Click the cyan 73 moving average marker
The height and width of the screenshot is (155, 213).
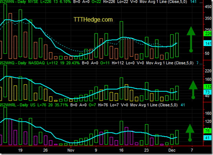pos(208,92)
